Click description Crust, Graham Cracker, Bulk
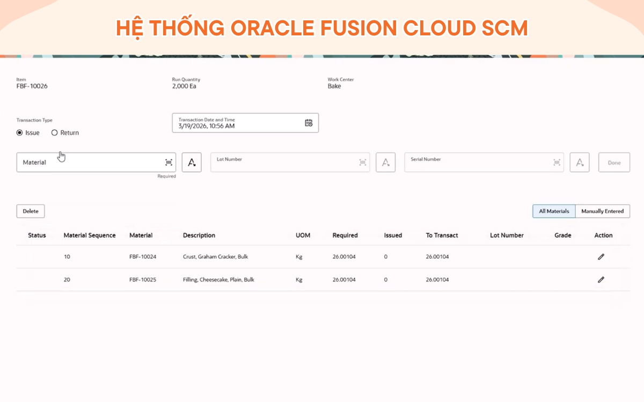Image resolution: width=644 pixels, height=402 pixels. [215, 257]
